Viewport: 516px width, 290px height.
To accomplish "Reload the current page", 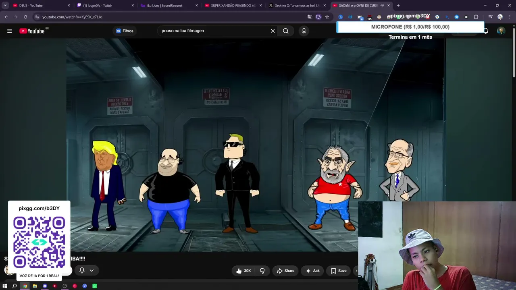I will [25, 17].
